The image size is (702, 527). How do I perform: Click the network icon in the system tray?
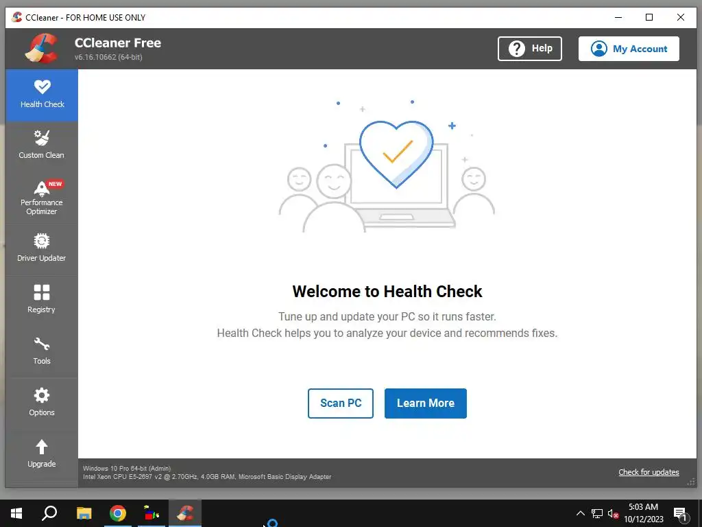[x=597, y=513]
